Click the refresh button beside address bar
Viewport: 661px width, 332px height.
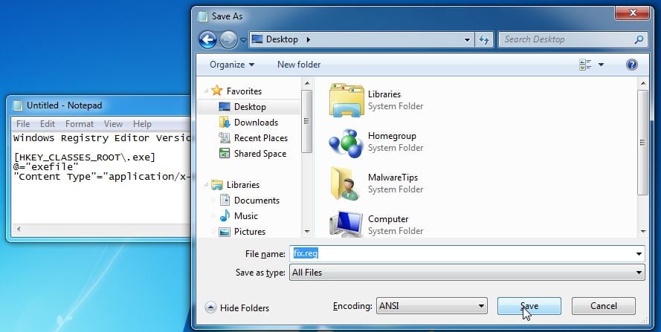click(x=484, y=39)
